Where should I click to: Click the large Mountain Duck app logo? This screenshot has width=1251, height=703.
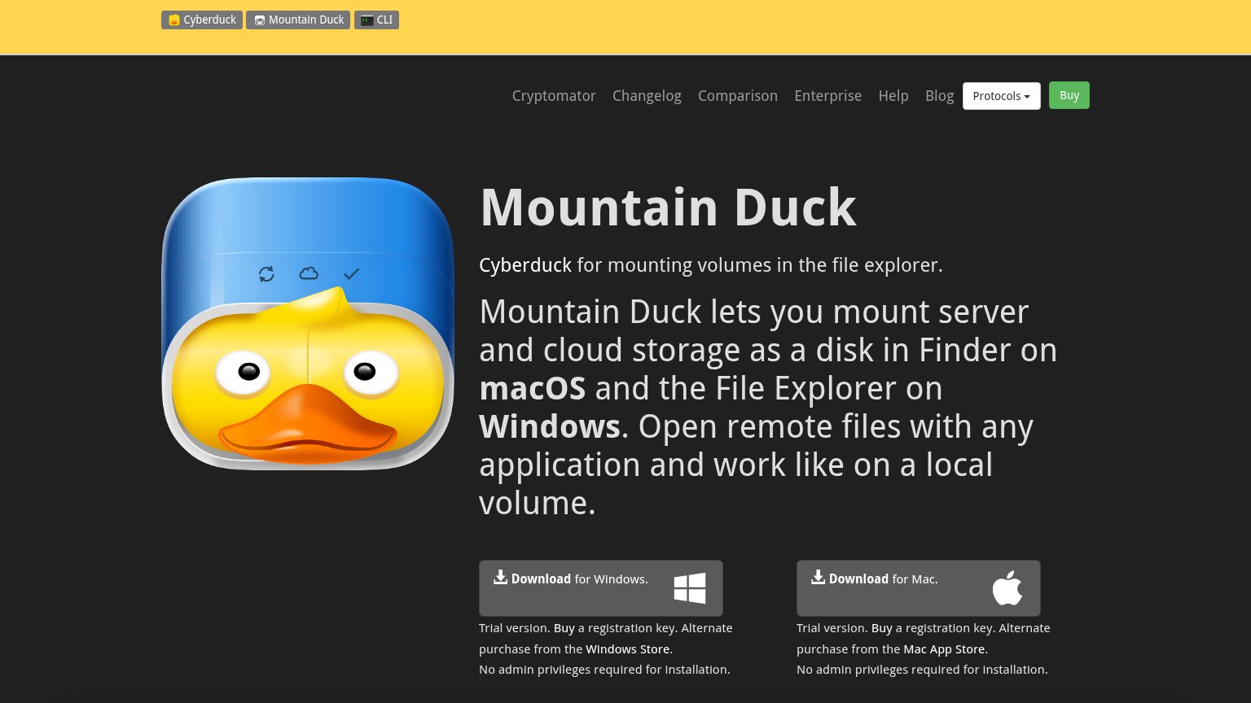pos(308,323)
